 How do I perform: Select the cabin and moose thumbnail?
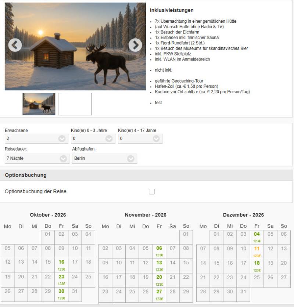[39, 104]
